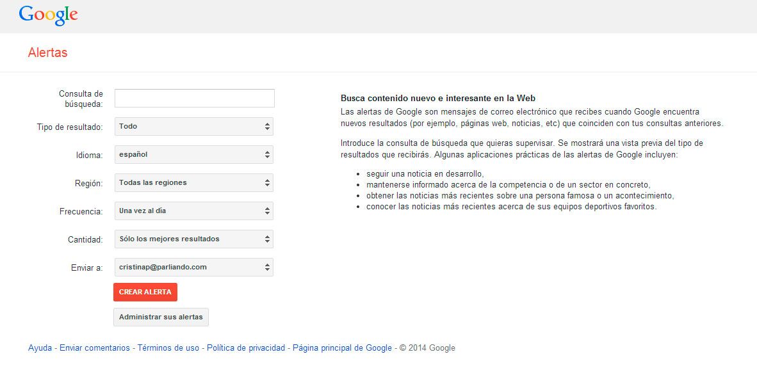The width and height of the screenshot is (757, 384).
Task: Click the Google logo
Action: (x=48, y=15)
